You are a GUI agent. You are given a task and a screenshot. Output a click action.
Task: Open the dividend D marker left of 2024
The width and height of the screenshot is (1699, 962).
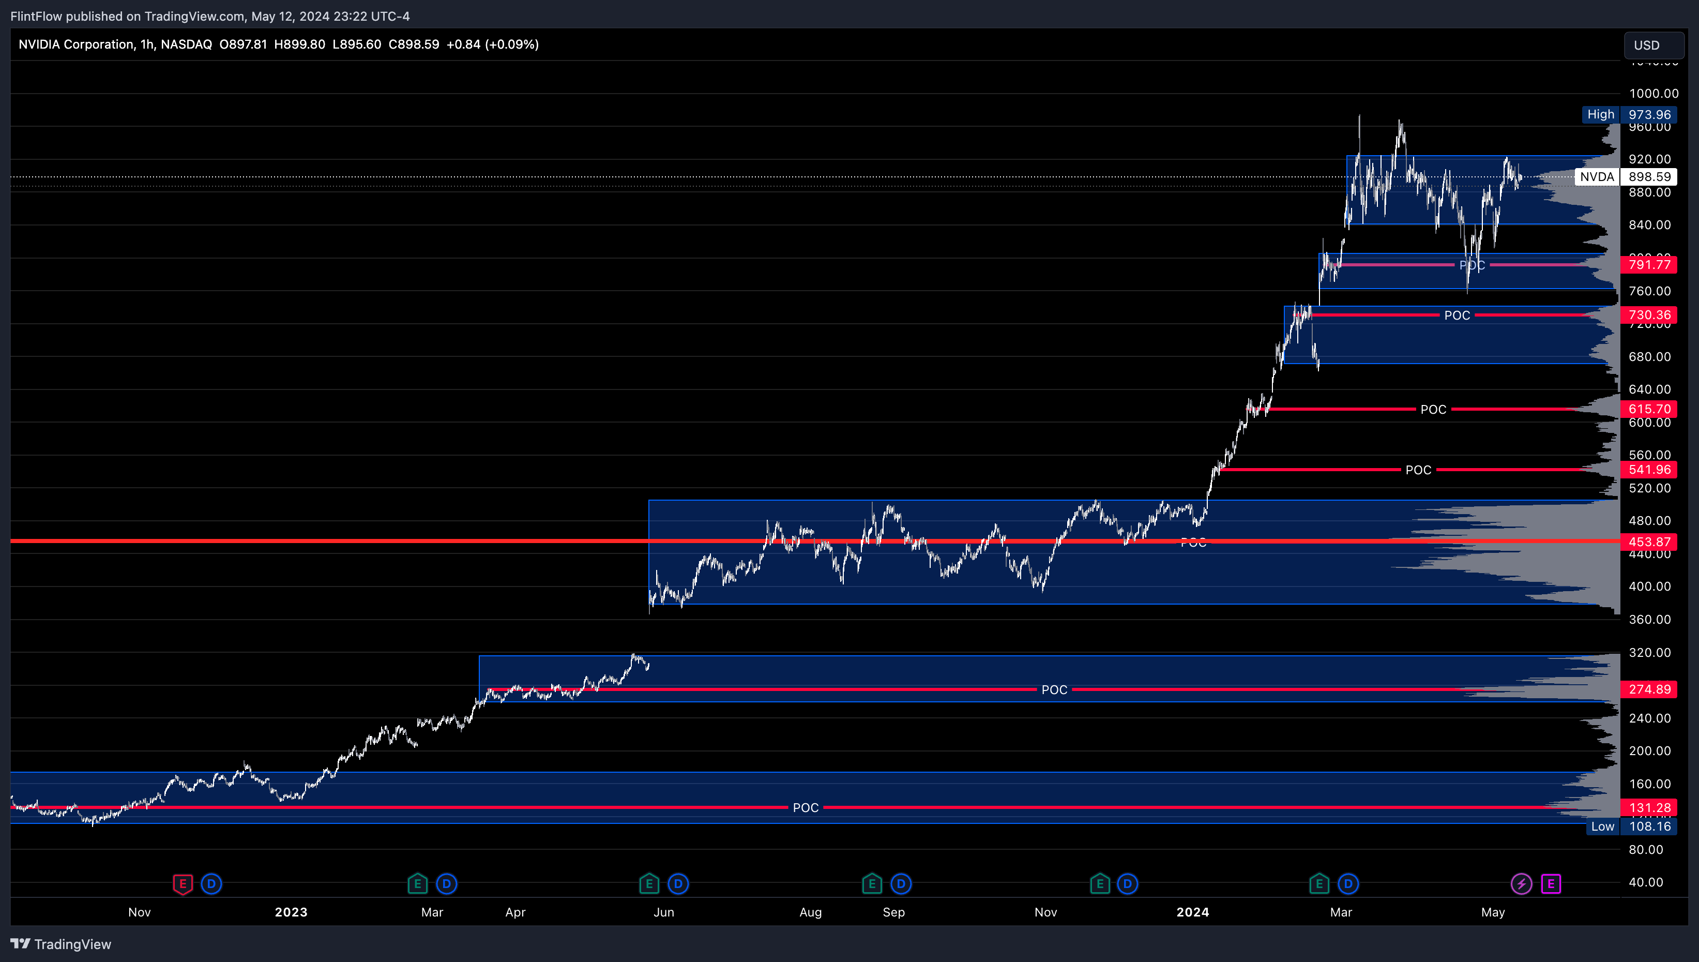[1127, 883]
